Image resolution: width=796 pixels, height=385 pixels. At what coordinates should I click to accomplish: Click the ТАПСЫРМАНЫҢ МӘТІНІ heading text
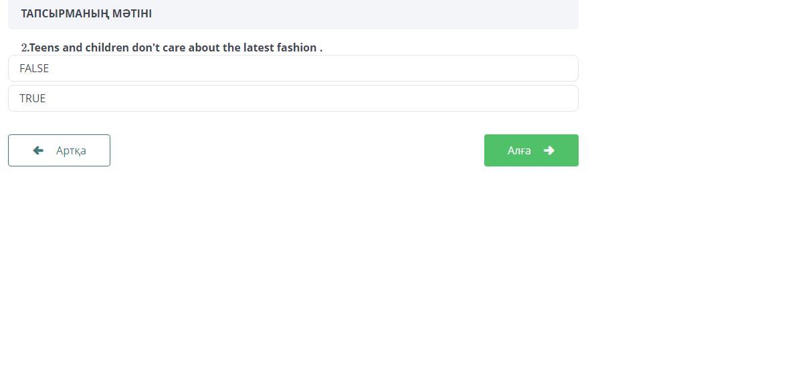coord(86,13)
